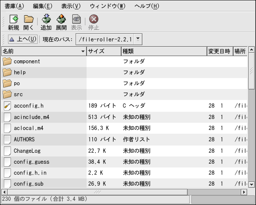The height and width of the screenshot is (205, 256).
Task: Click the vertical scrollbar down arrow
Action: tap(252, 184)
